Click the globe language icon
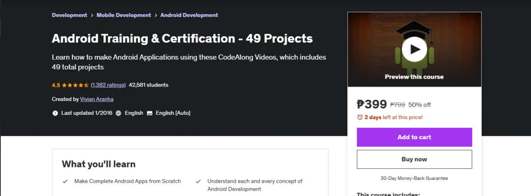Viewport: 531px width, 196px height. pos(118,113)
